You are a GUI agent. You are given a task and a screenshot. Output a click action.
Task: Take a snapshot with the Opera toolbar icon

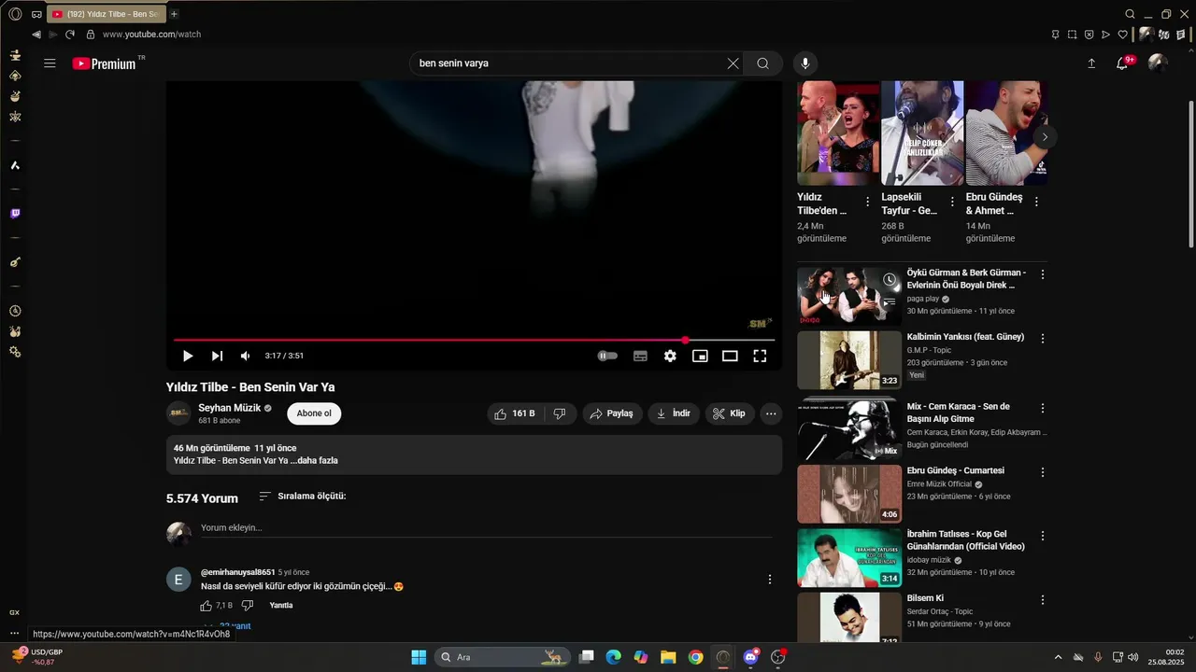coord(1072,35)
